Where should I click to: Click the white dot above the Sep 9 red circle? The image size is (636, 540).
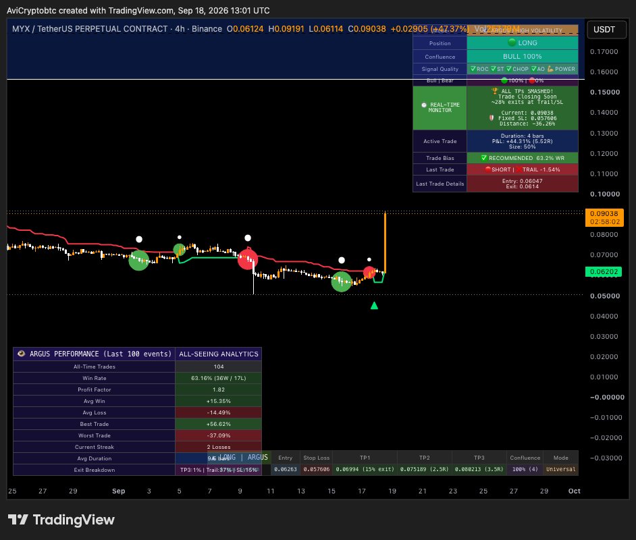248,238
